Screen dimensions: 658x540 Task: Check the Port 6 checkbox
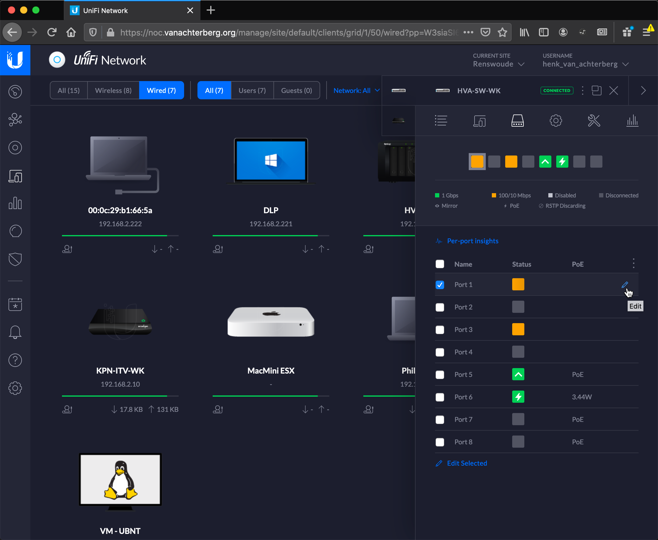(440, 397)
